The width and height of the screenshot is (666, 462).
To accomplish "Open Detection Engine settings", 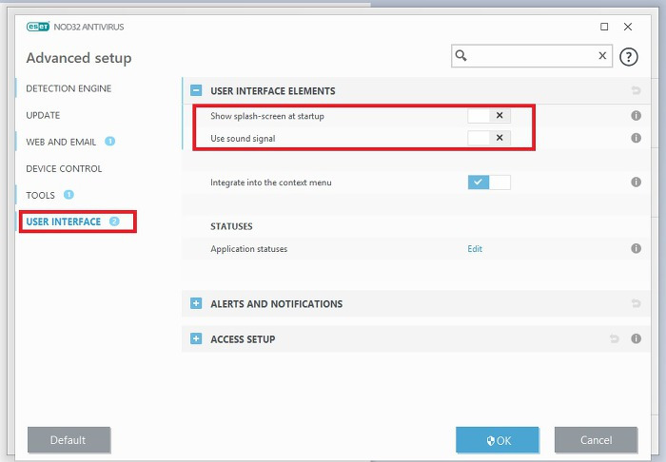I will point(69,88).
